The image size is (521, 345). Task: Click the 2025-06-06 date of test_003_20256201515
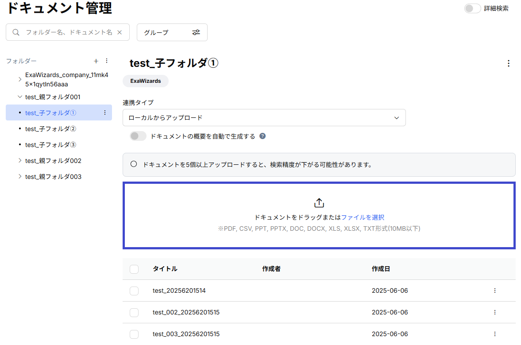[x=390, y=333]
